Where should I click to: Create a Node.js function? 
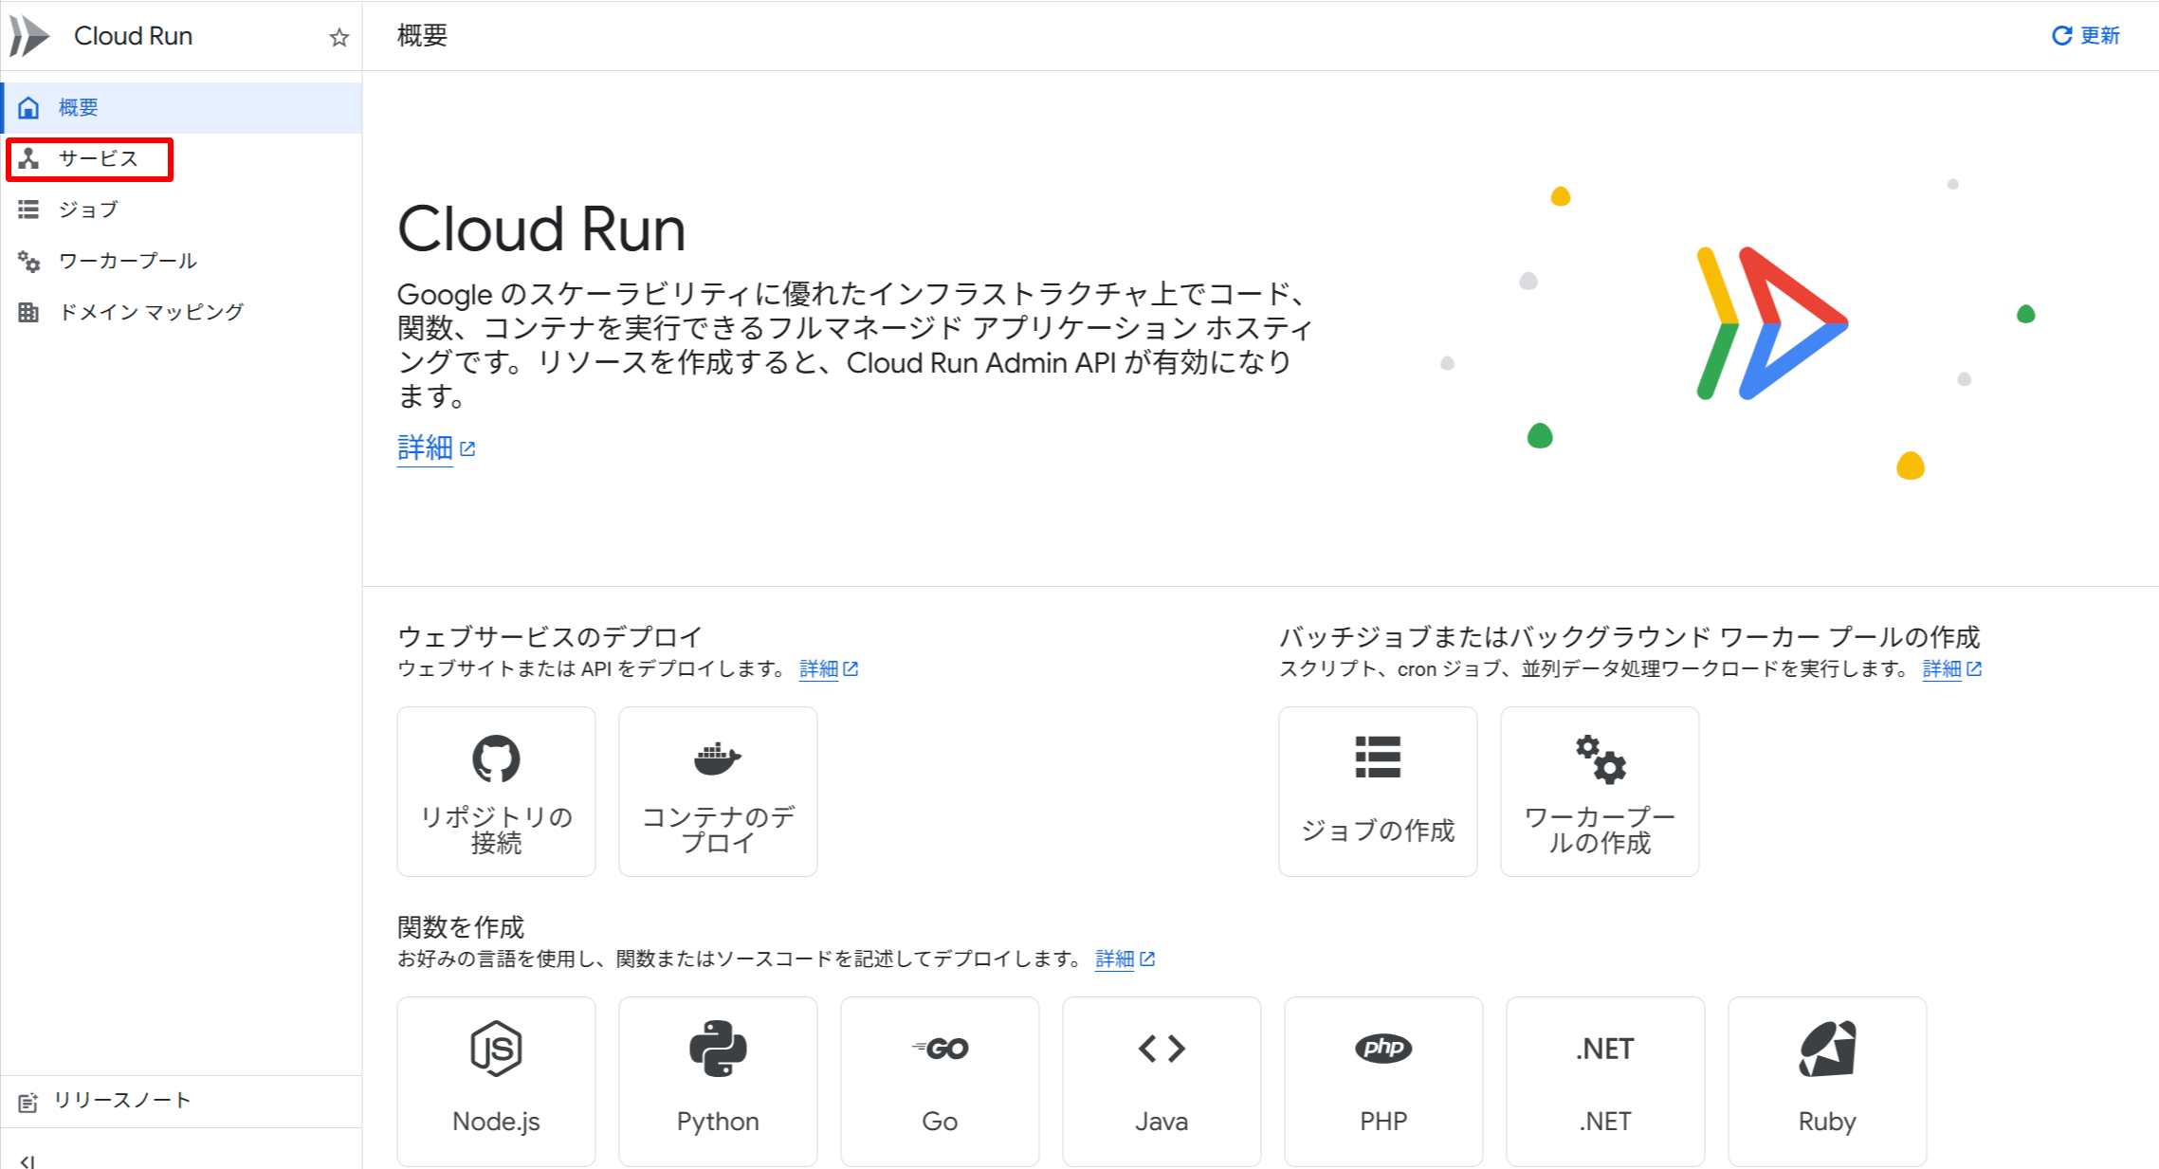(496, 1081)
